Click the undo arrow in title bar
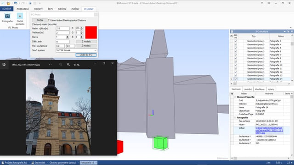This screenshot has height=165, width=294. pyautogui.click(x=16, y=3)
